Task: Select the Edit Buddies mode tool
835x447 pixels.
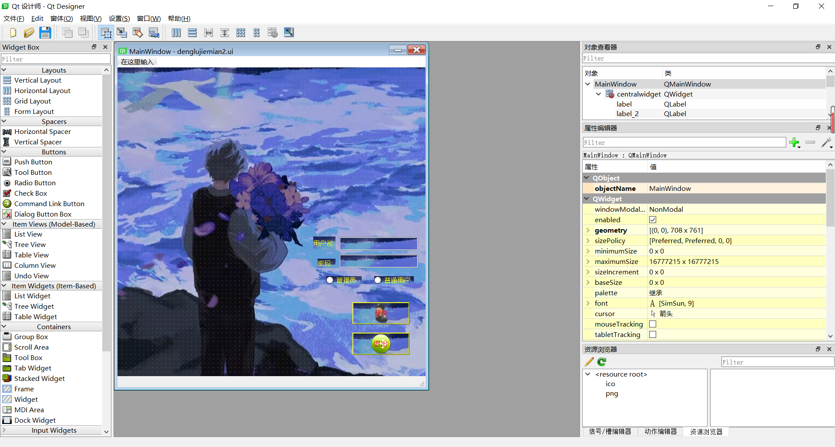Action: [x=138, y=33]
